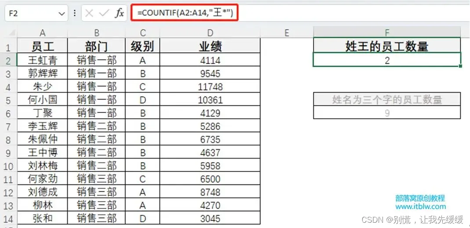Click level A in 王虹青 row
470x228 pixels.
[x=143, y=61]
